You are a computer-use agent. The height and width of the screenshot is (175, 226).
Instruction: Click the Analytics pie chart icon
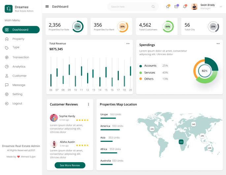tap(7, 67)
